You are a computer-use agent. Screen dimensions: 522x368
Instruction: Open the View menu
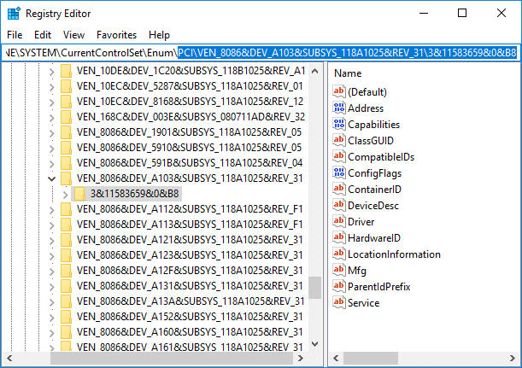tap(73, 35)
